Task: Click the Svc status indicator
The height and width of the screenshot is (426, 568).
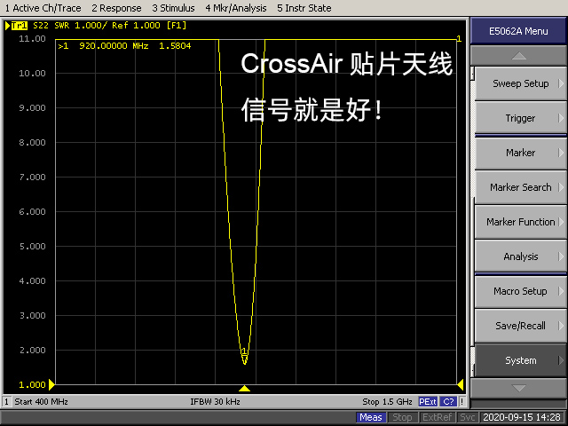Action: [x=468, y=417]
